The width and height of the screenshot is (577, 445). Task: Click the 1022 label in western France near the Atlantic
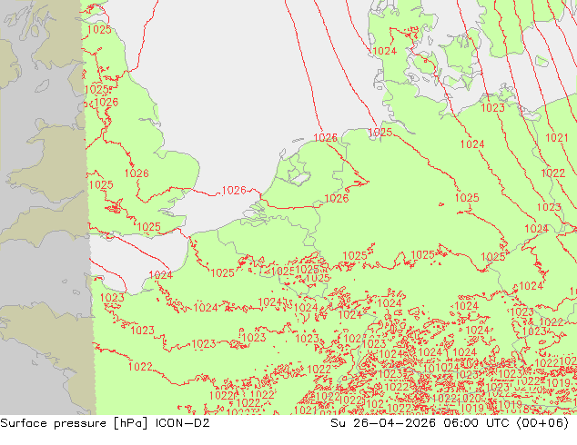pyautogui.click(x=140, y=366)
